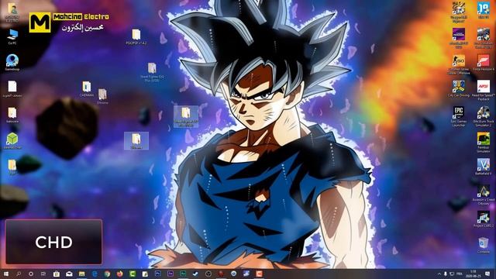Open the Windows Start menu
The image size is (496, 279).
(x=5, y=274)
